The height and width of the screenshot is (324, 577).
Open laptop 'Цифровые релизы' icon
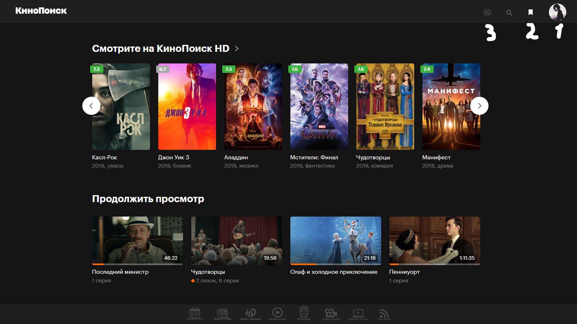point(358,314)
